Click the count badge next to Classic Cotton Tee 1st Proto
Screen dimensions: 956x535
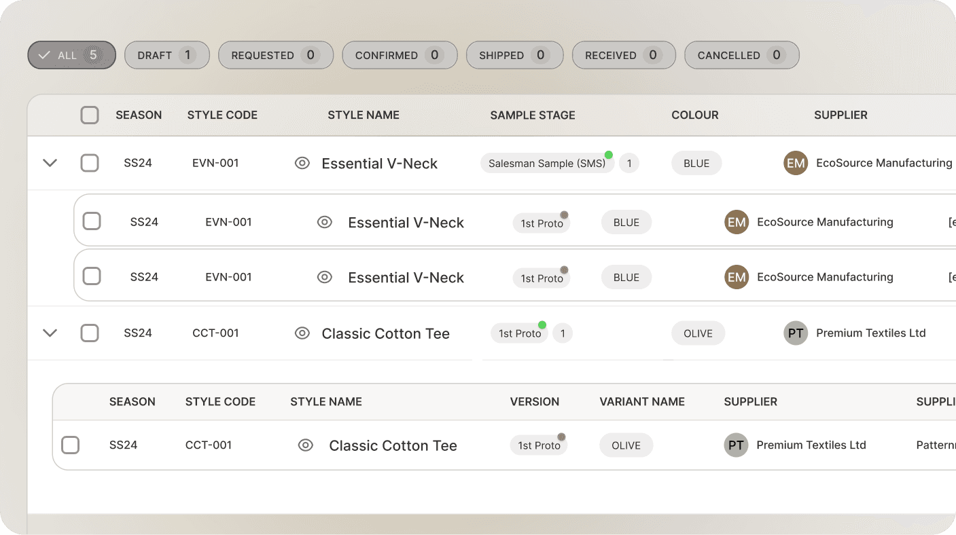point(563,333)
